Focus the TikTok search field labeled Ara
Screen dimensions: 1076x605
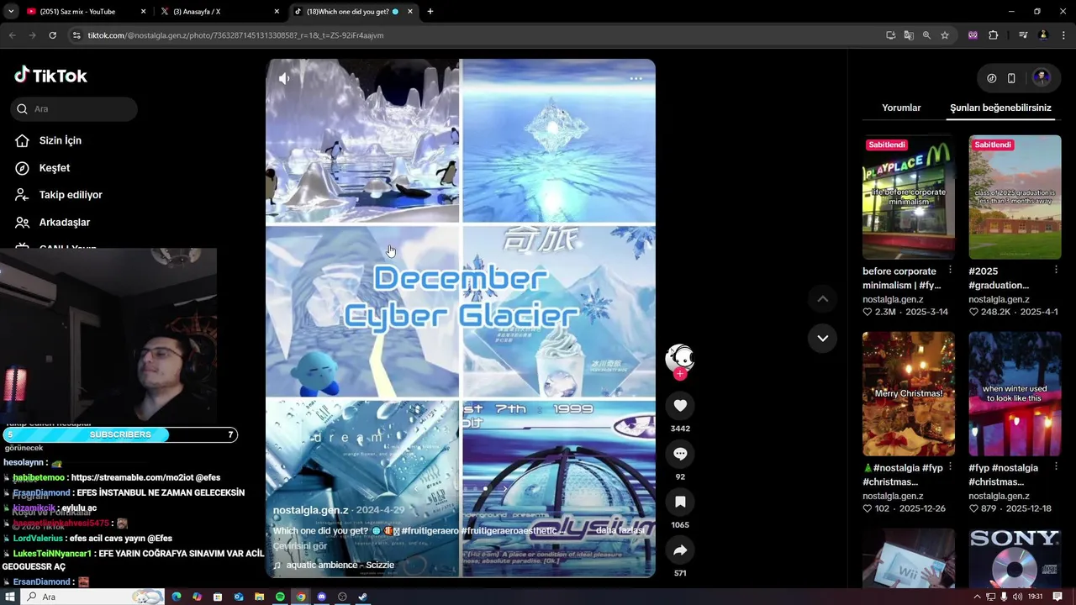click(74, 108)
